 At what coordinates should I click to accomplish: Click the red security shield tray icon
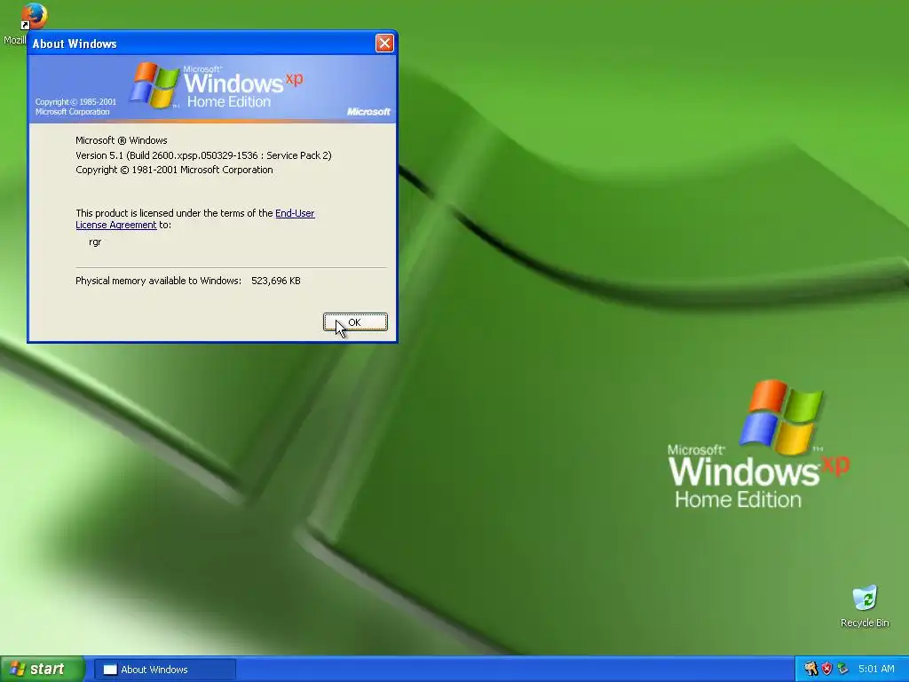[x=826, y=669]
